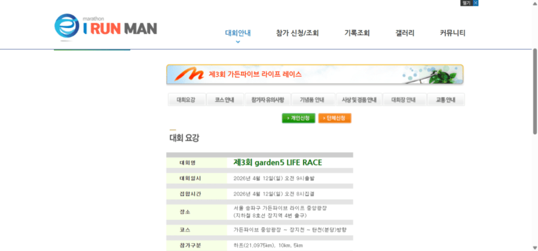
Task: Open the 갤러리 menu
Action: click(x=405, y=33)
